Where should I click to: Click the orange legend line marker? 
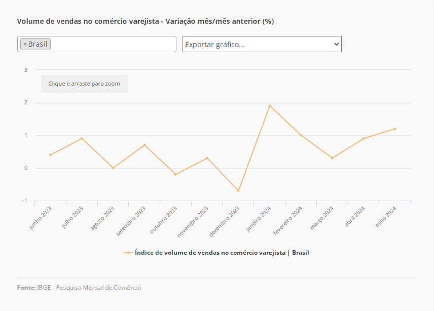pos(128,252)
